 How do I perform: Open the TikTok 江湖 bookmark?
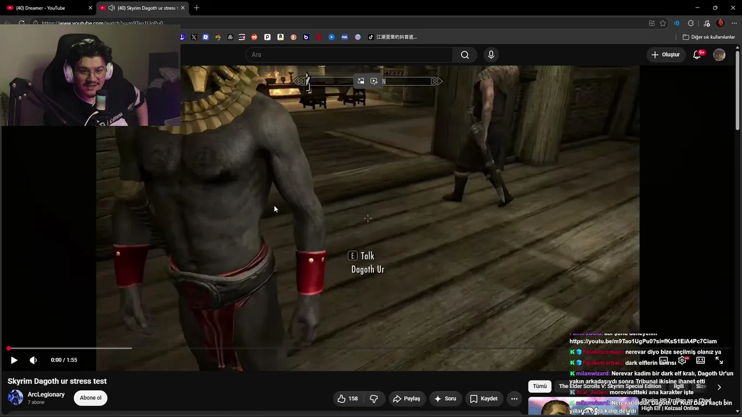click(x=392, y=37)
